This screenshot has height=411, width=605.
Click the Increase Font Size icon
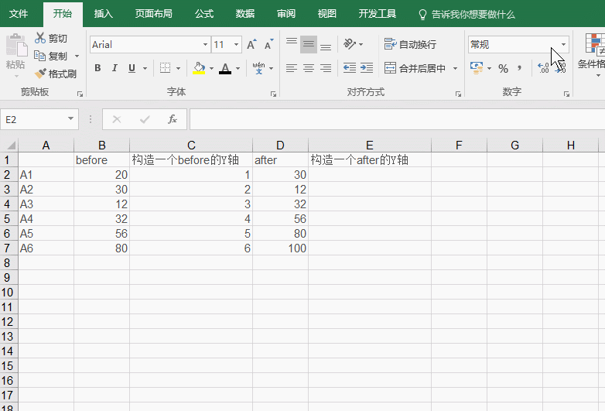tap(251, 45)
